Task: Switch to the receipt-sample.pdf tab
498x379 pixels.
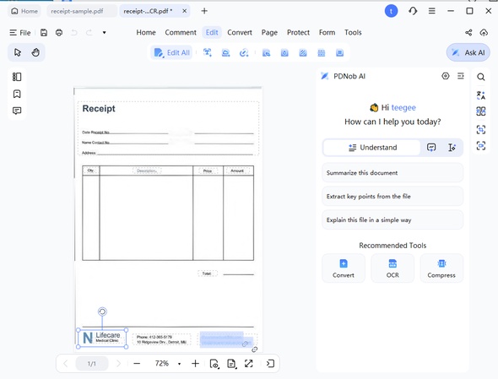Action: point(77,11)
